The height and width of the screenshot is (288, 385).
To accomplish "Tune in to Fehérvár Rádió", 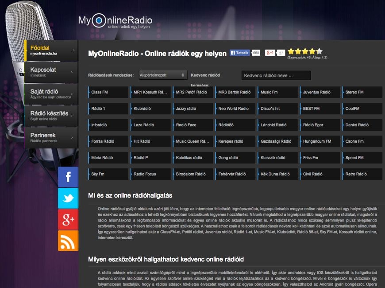I will [x=235, y=174].
